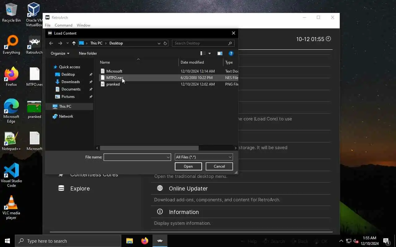Toggle the preview pane
This screenshot has height=247, width=396.
click(220, 53)
